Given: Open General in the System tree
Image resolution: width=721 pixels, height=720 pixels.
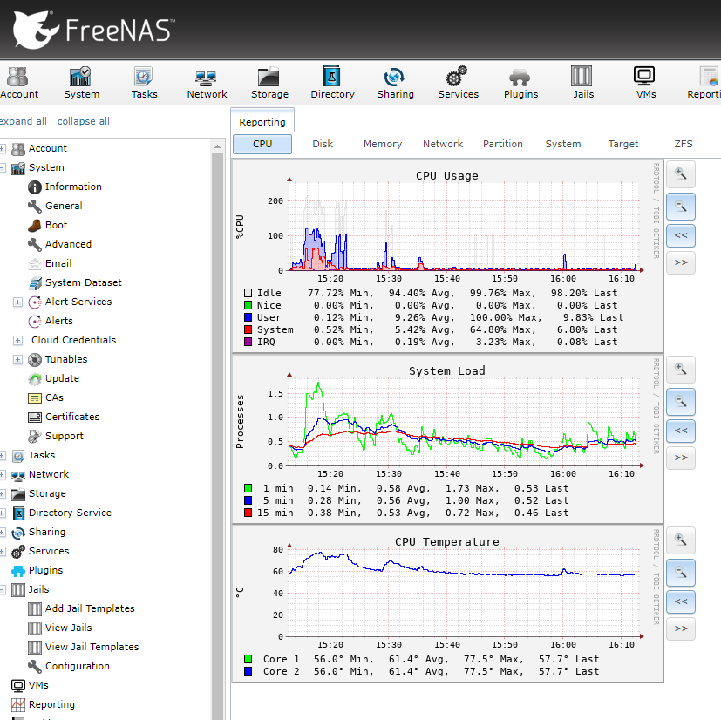Looking at the screenshot, I should pyautogui.click(x=55, y=206).
